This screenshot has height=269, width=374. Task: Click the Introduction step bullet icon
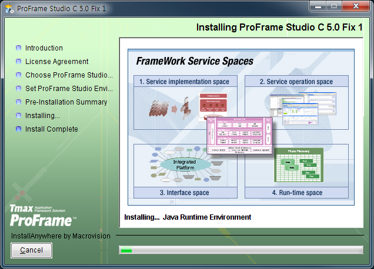tap(19, 48)
